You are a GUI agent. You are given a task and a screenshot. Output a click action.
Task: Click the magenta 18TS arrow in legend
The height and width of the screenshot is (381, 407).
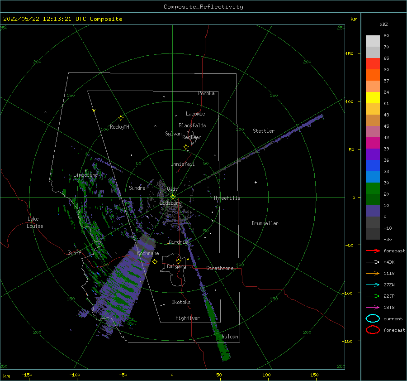click(x=373, y=308)
